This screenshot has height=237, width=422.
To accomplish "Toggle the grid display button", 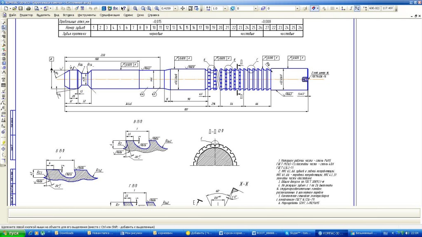I will click(333, 9).
